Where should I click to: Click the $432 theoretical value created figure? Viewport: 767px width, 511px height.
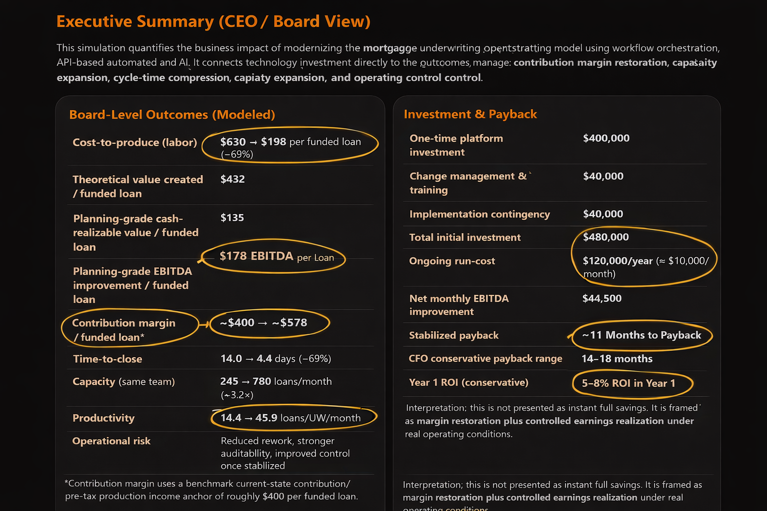point(233,179)
